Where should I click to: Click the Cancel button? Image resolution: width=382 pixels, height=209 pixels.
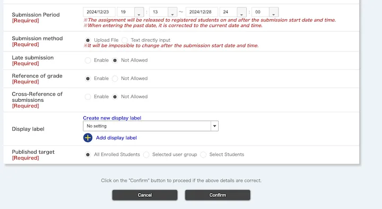(x=145, y=195)
